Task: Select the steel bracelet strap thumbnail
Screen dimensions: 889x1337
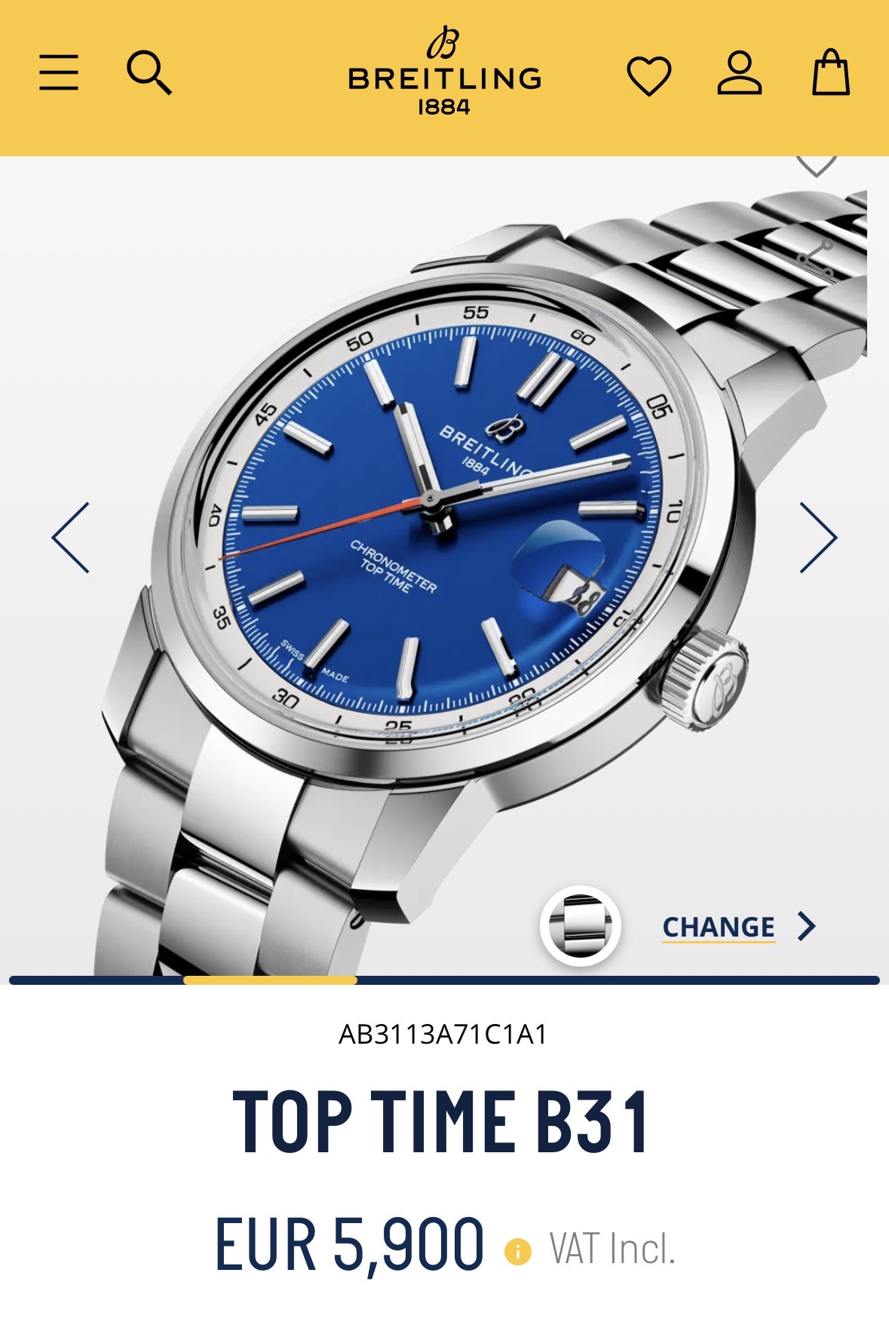Action: 581,925
